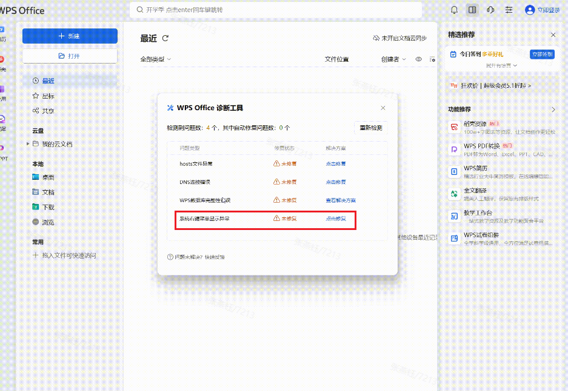Click the 桌面 desktop folder icon
Viewport: 568px width, 391px height.
coord(36,177)
